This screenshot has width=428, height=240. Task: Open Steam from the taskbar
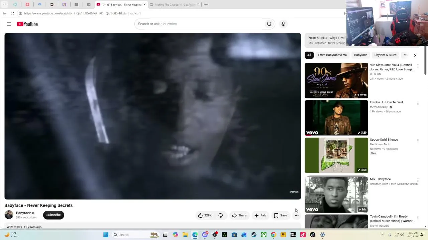tap(254, 235)
